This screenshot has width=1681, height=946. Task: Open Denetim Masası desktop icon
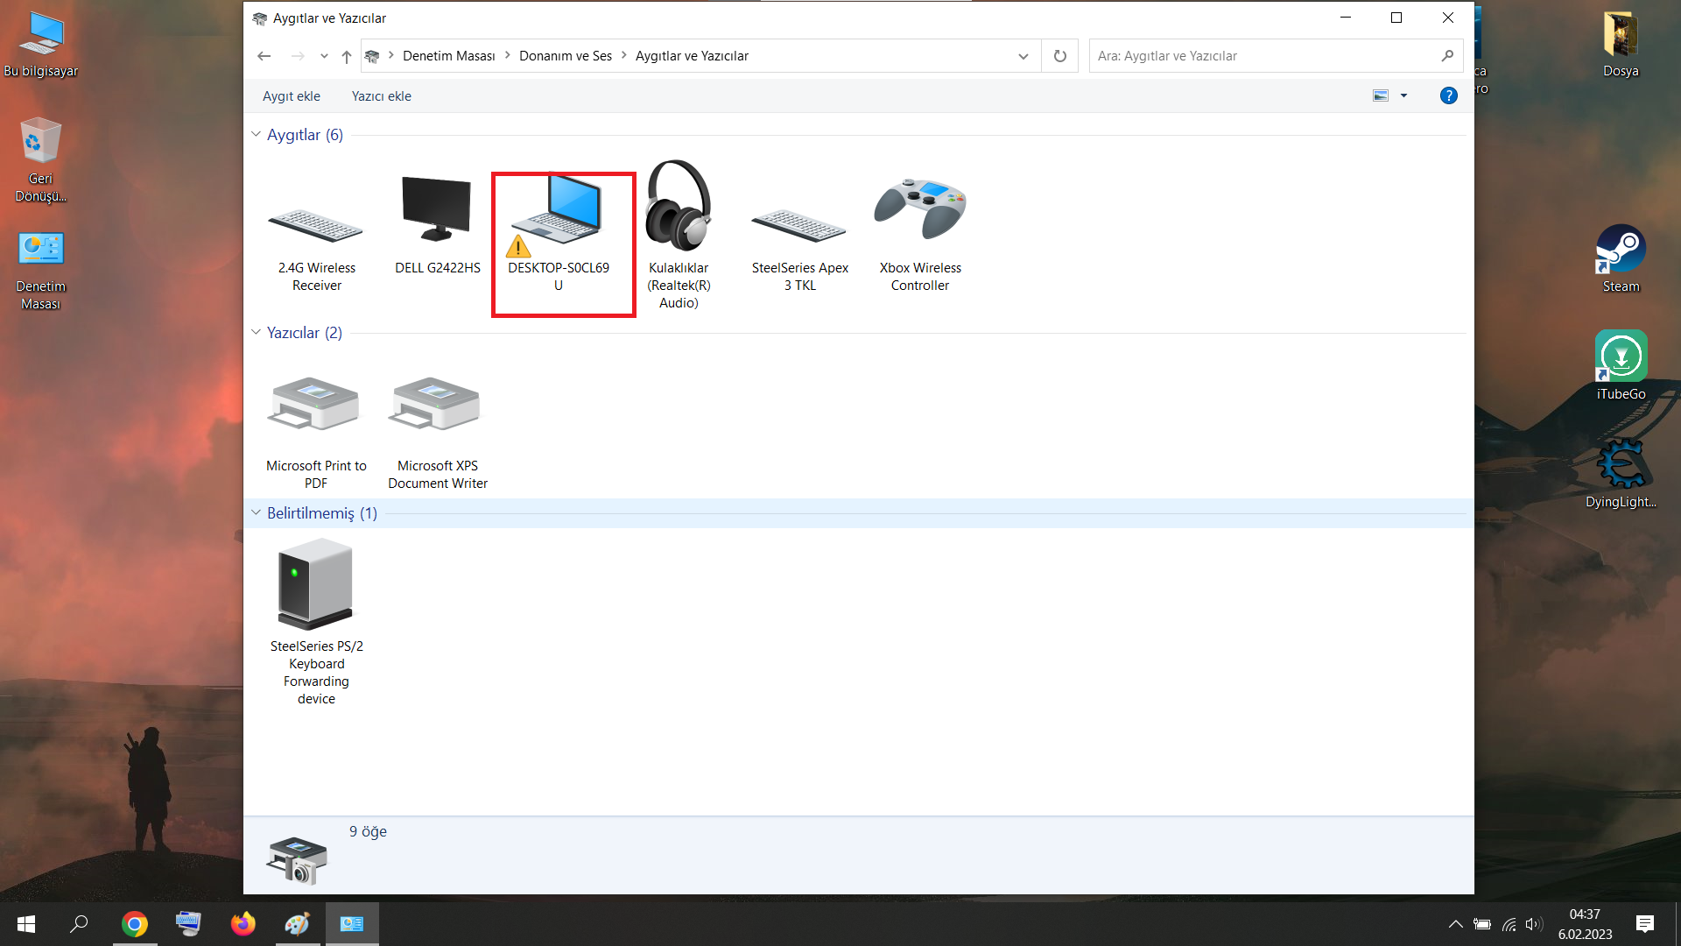[40, 271]
